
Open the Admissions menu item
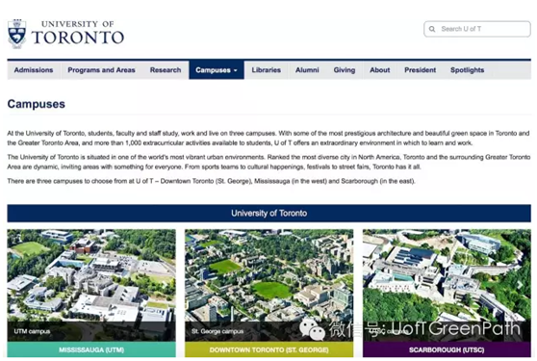pos(34,70)
